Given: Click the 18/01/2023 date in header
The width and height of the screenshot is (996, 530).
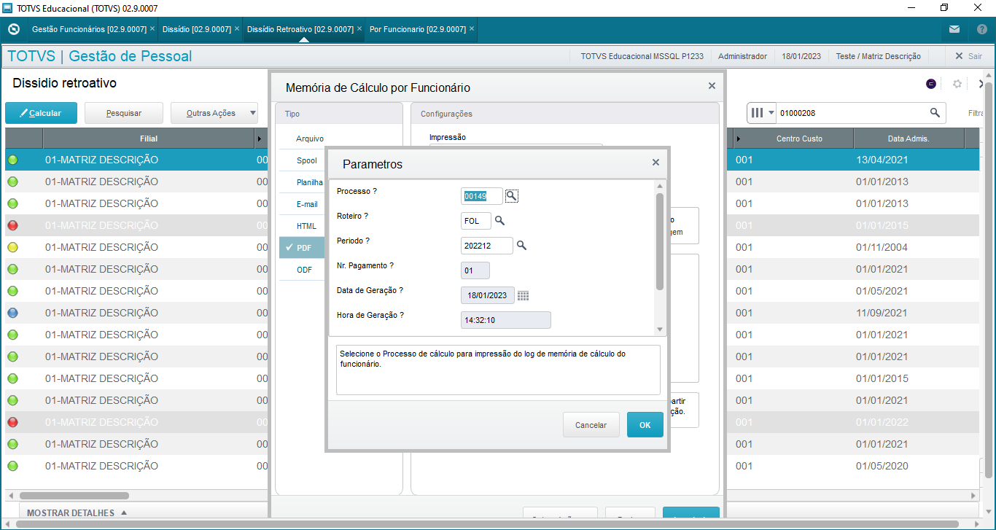Looking at the screenshot, I should pyautogui.click(x=801, y=56).
